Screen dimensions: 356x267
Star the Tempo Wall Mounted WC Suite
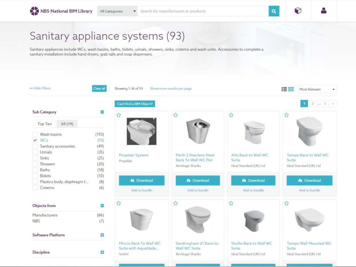click(287, 203)
